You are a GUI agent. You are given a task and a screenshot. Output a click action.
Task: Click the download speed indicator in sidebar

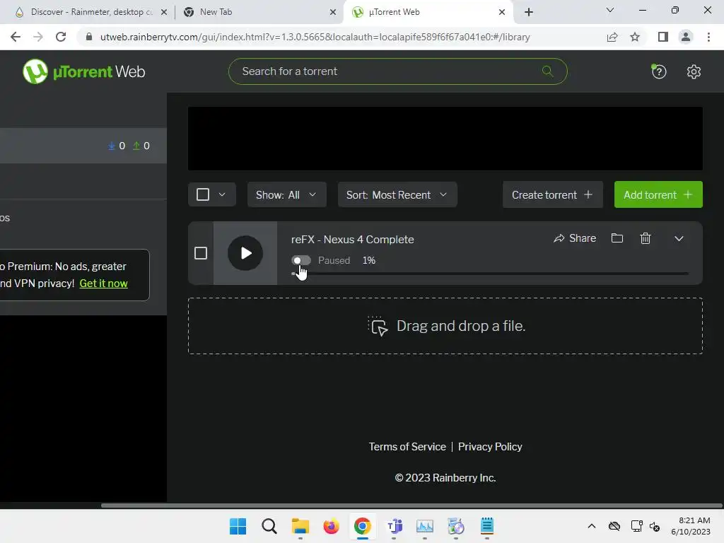click(117, 146)
